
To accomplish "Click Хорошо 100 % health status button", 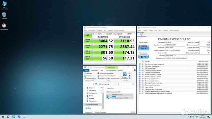I will [x=143, y=47].
